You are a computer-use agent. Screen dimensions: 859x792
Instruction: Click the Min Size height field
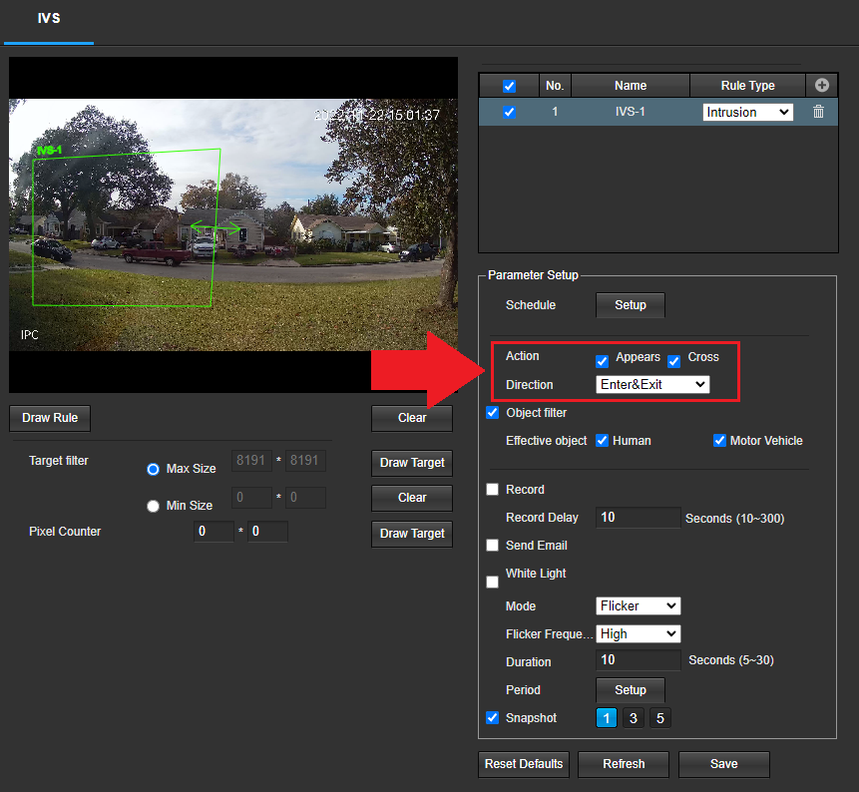click(x=305, y=498)
